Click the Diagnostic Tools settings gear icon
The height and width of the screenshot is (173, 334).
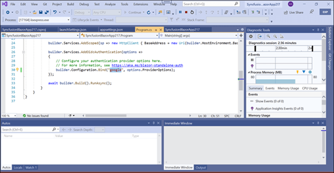[251, 36]
